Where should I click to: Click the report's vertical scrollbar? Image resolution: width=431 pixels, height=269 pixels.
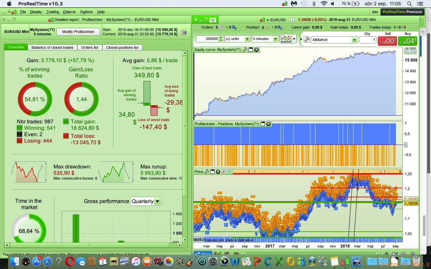click(x=185, y=126)
